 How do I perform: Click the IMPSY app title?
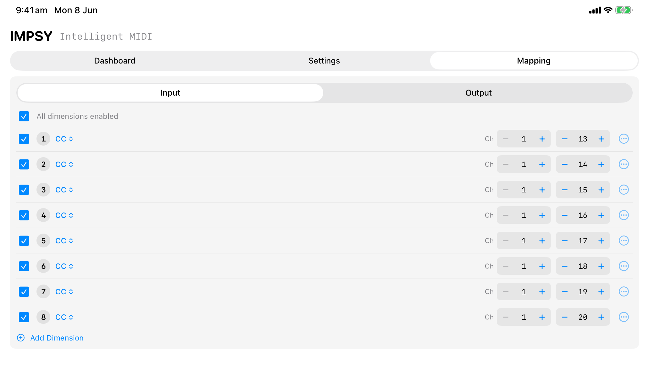coord(31,36)
